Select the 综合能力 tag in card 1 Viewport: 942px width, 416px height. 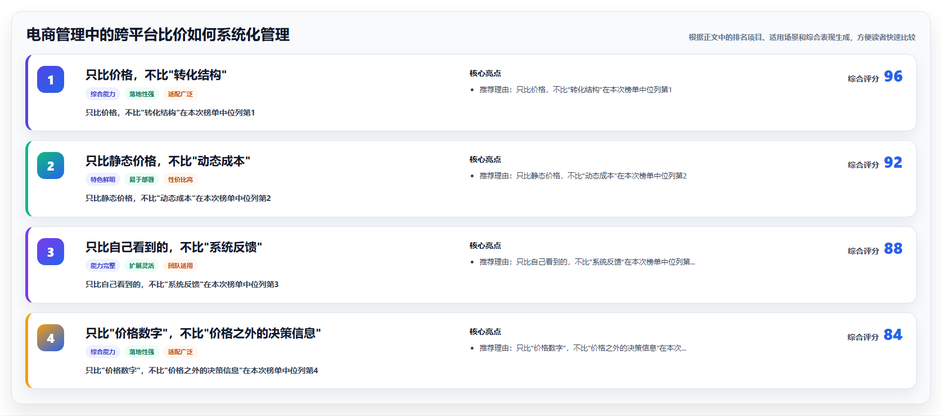tap(103, 94)
